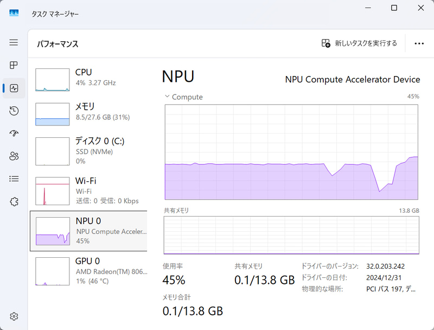Collapse the Compute graph section
Image resolution: width=434 pixels, height=330 pixels.
(x=165, y=97)
